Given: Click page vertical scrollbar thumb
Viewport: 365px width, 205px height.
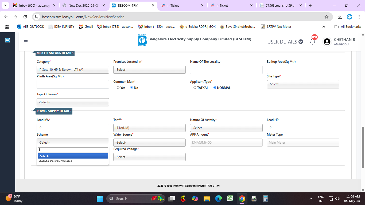Looking at the screenshot, I should [x=363, y=147].
